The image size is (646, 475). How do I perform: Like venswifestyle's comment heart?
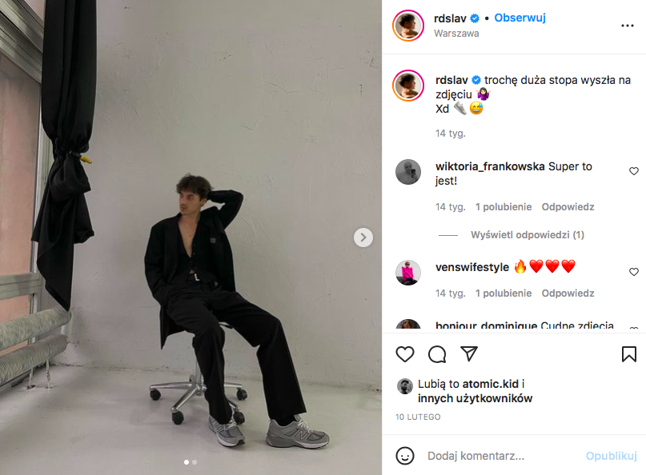point(634,272)
